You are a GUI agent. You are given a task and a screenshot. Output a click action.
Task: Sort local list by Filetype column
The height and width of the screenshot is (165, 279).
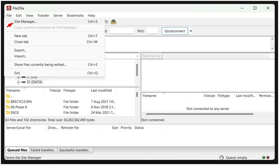coord(76,91)
